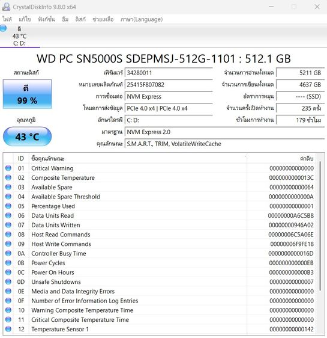Select the Data Units Written row
Image resolution: width=327 pixels, height=338 pixels.
click(x=160, y=225)
